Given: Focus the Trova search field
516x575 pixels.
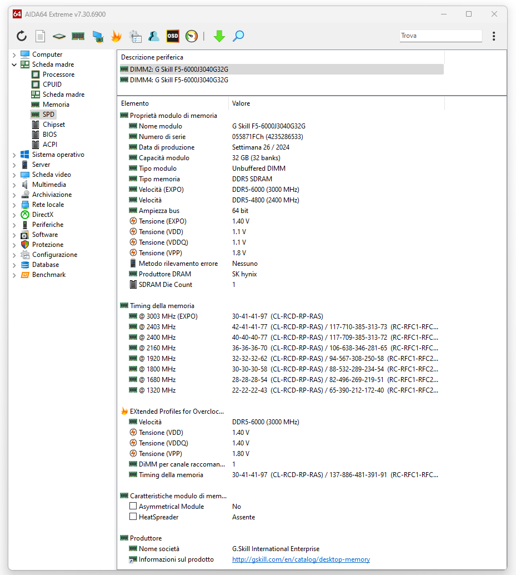Looking at the screenshot, I should pos(440,36).
